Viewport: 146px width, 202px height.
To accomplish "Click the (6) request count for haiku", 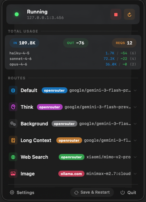I will (133, 53).
